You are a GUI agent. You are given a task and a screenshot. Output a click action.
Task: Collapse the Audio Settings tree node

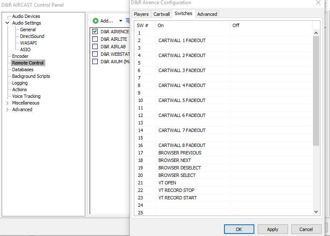pyautogui.click(x=7, y=23)
